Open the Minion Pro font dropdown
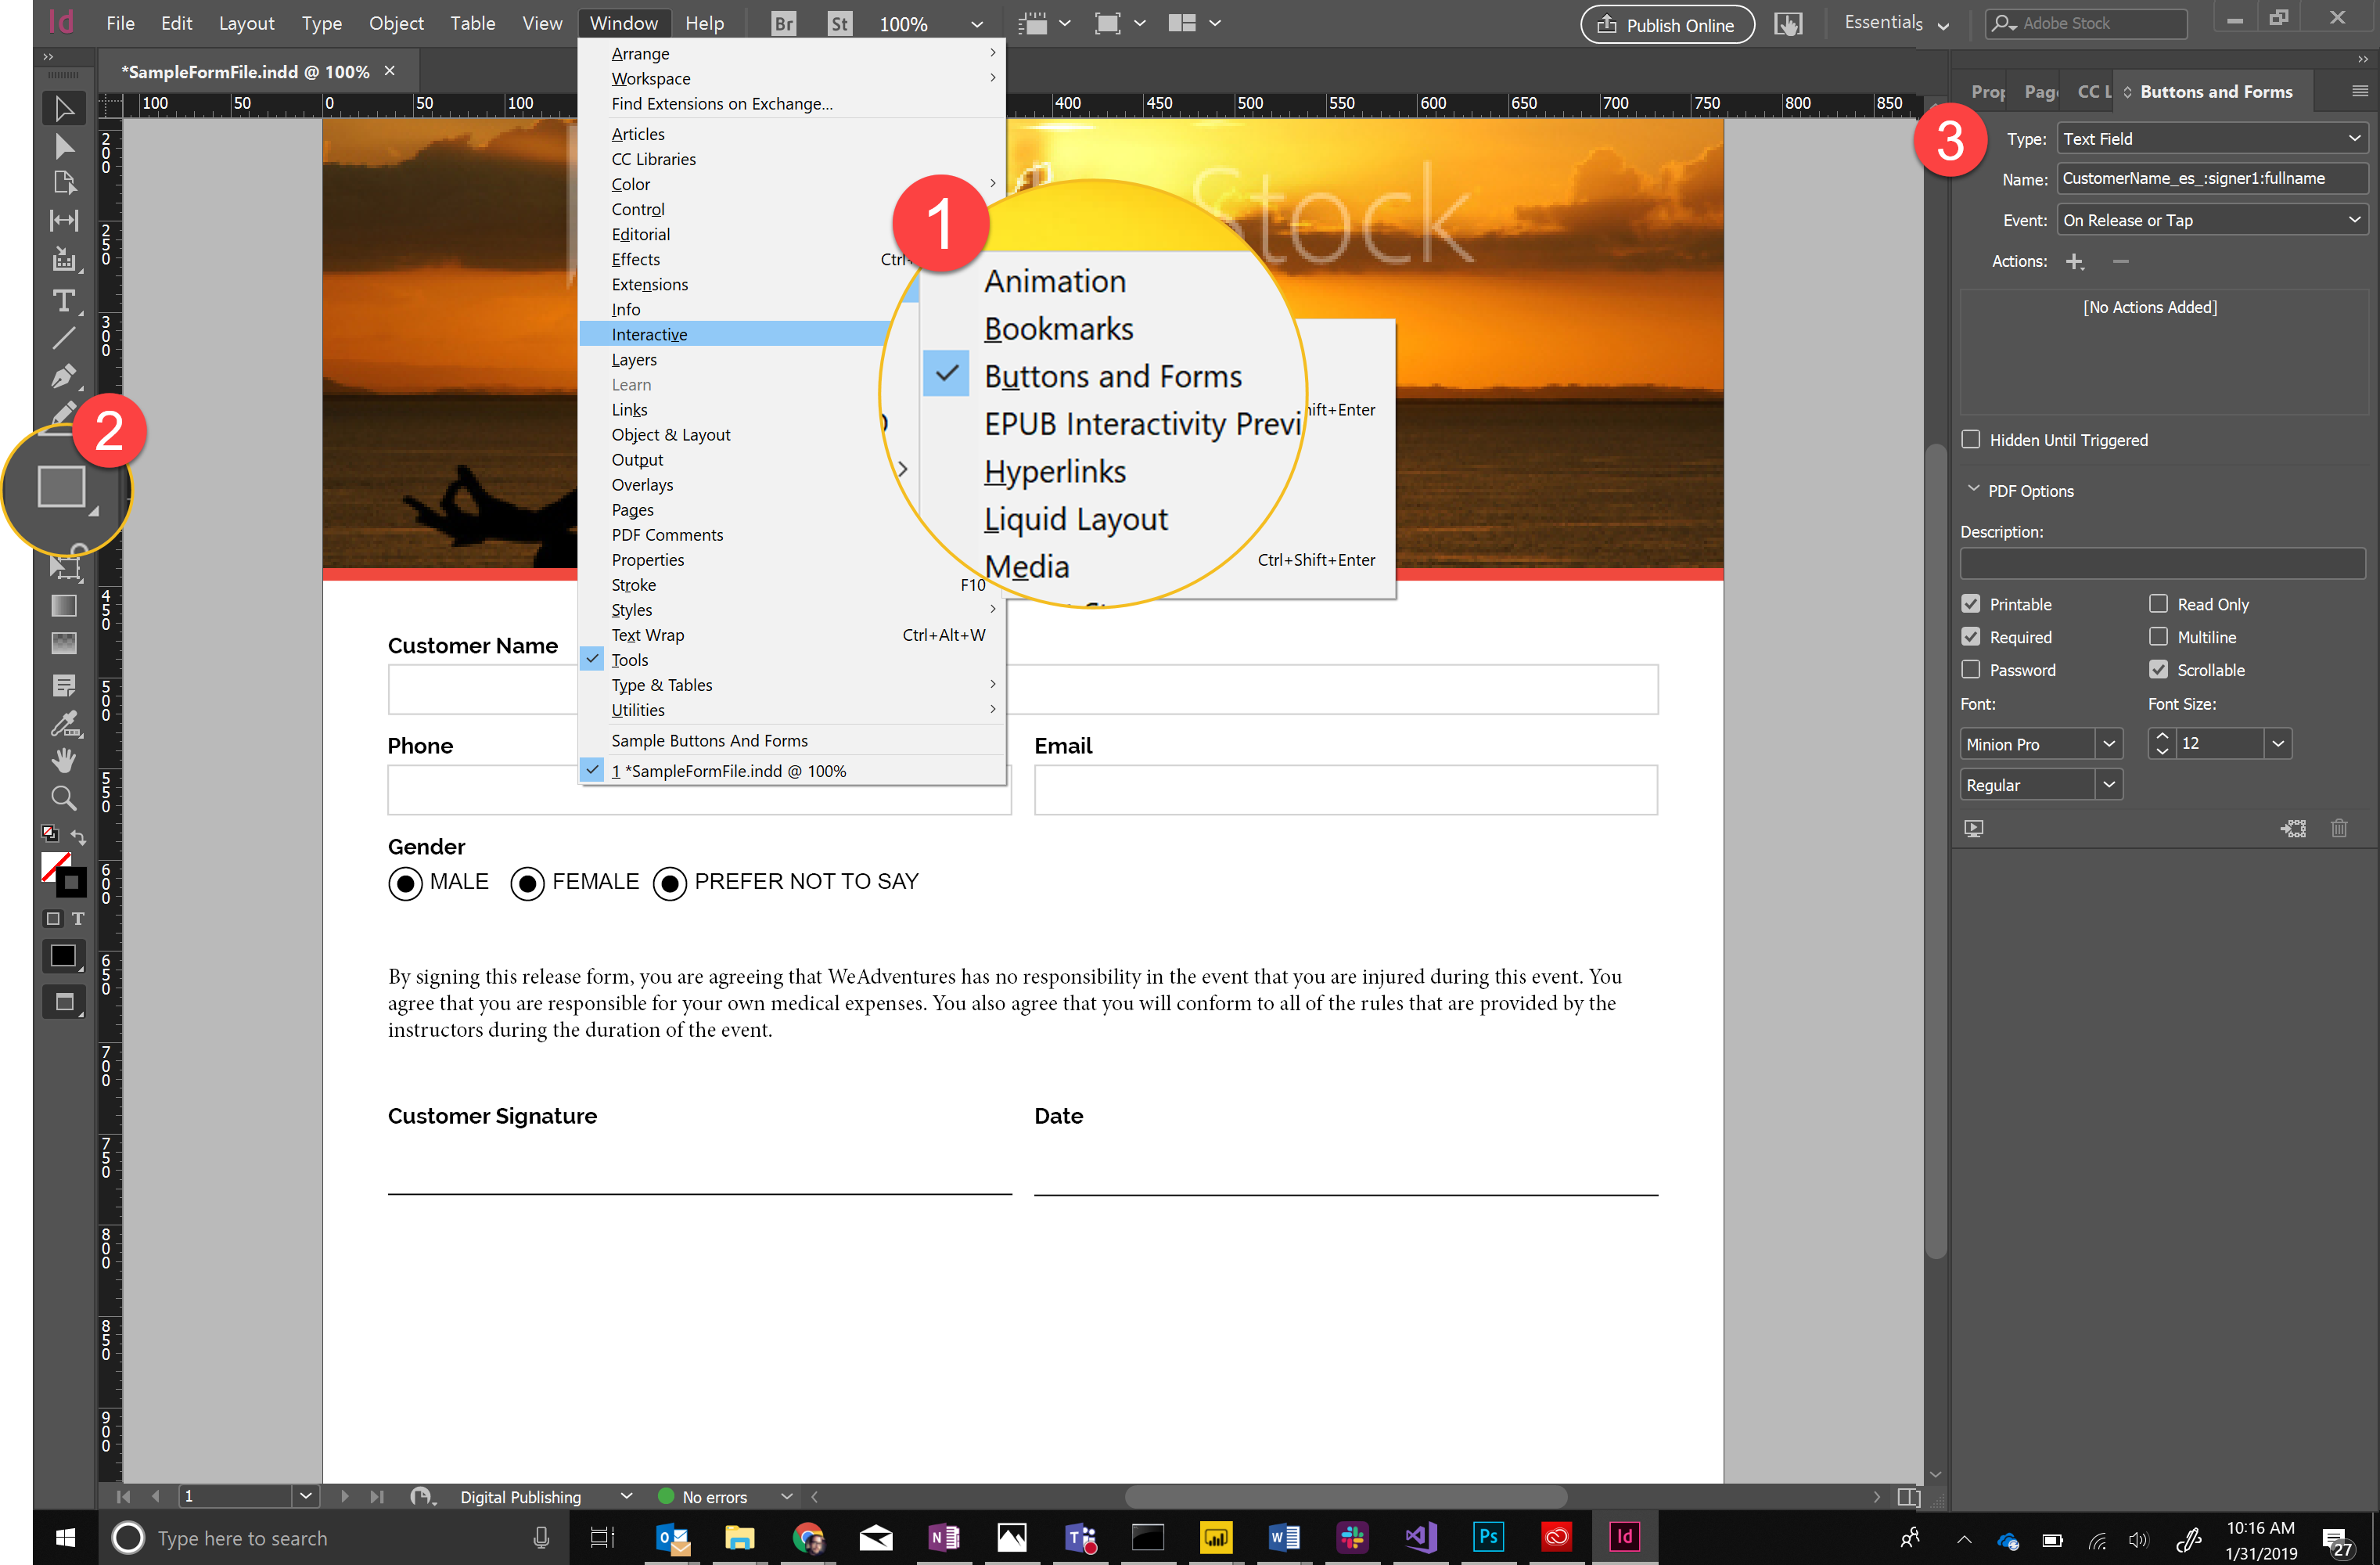The width and height of the screenshot is (2380, 1565). (x=2109, y=744)
